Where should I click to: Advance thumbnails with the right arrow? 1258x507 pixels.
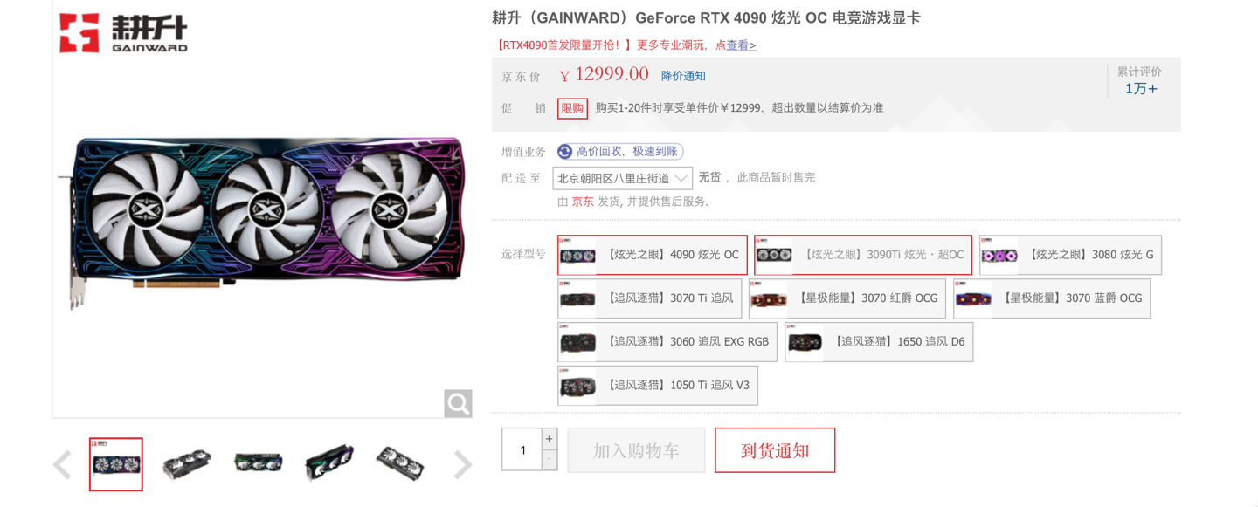462,465
